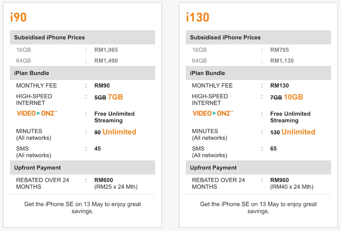Image resolution: width=341 pixels, height=231 pixels.
Task: Click the RM1,065 16GB price in i90
Action: click(106, 50)
